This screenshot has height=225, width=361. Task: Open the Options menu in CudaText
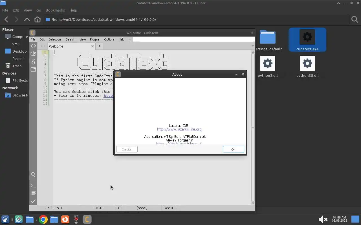tap(109, 39)
